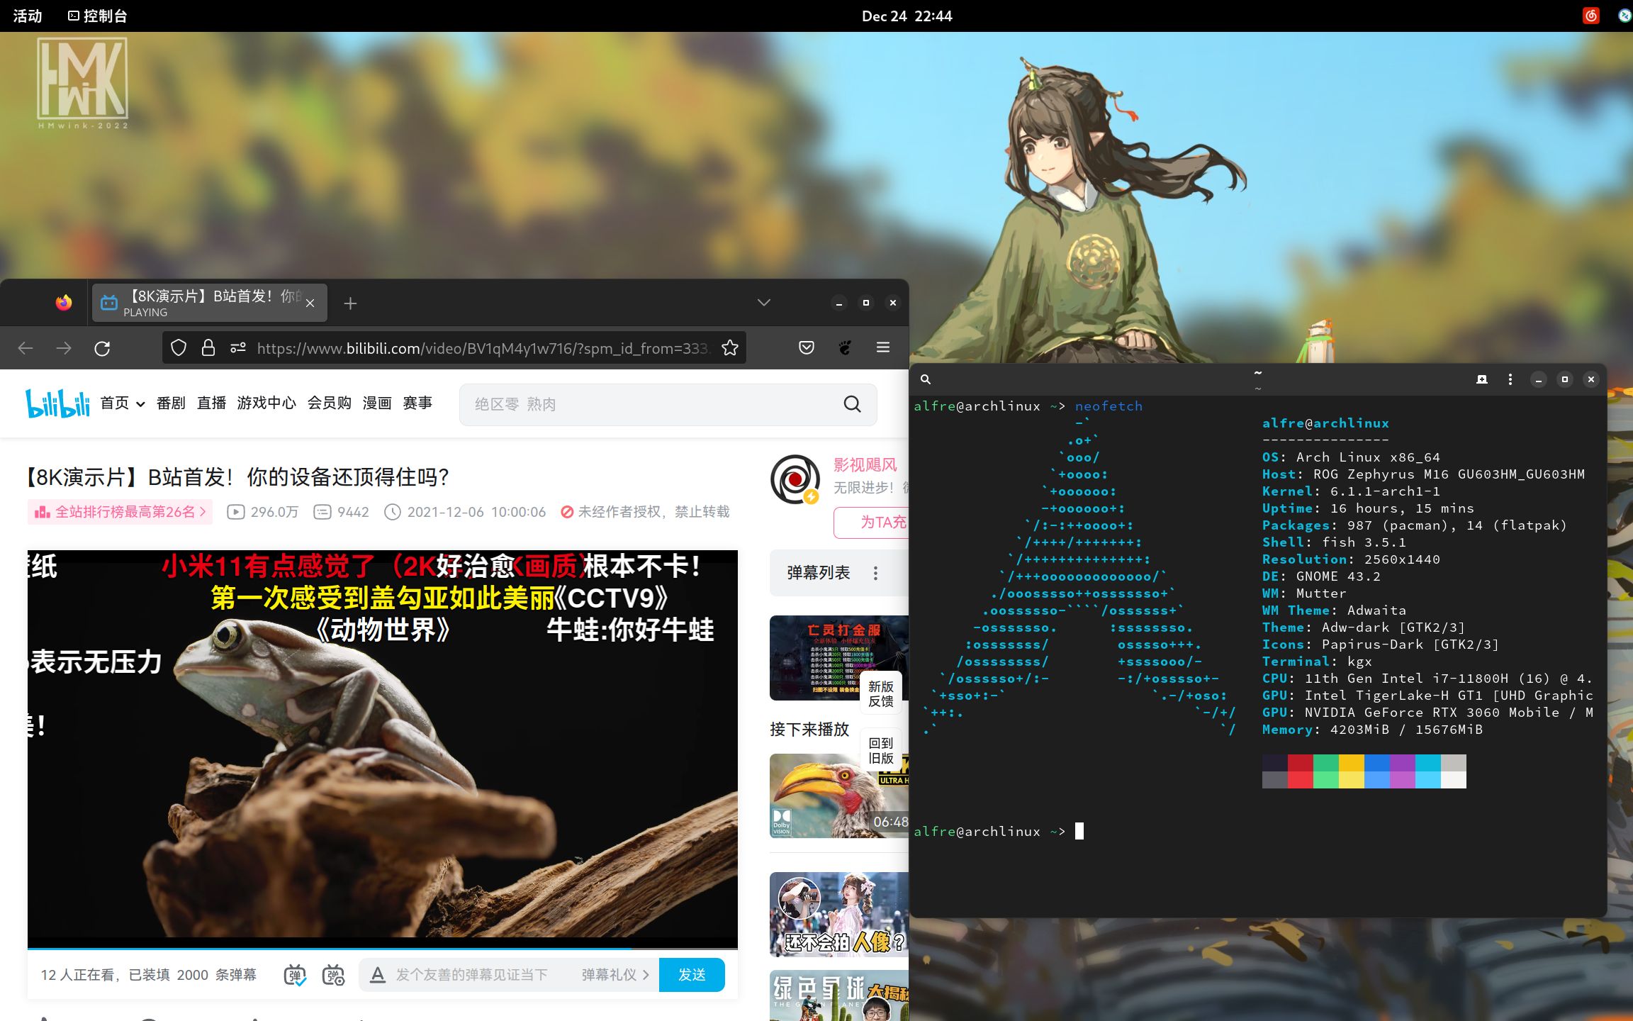1633x1021 pixels.
Task: Open the terminal three-dot menu
Action: click(x=1510, y=379)
